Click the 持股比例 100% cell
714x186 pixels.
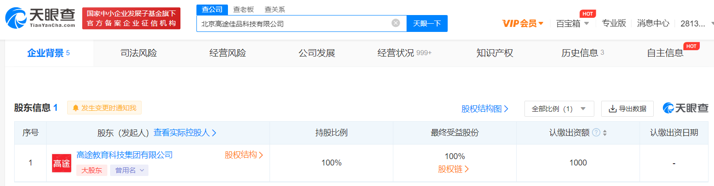tap(332, 163)
